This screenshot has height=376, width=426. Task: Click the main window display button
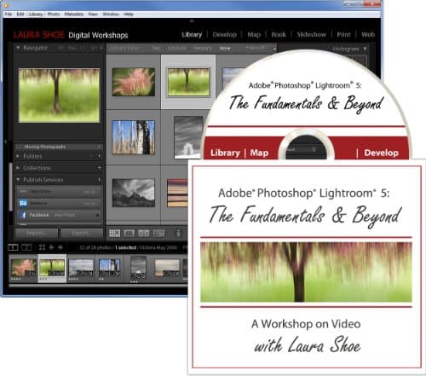pyautogui.click(x=13, y=247)
